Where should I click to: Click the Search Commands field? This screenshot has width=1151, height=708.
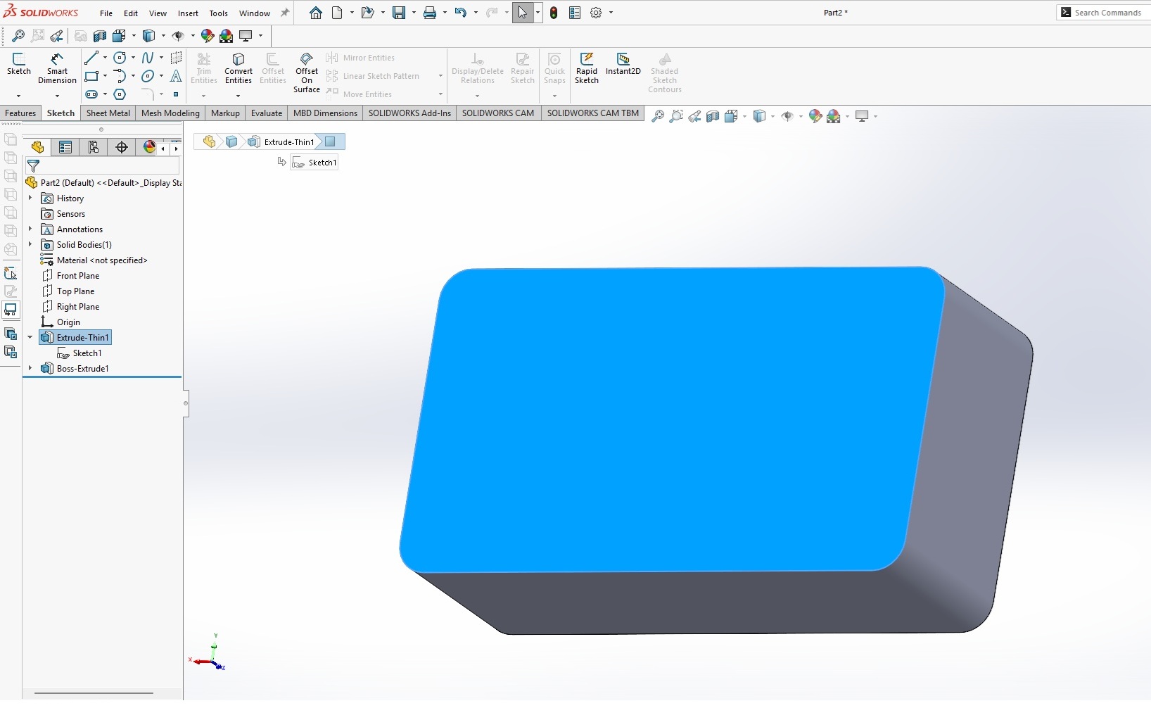click(1107, 13)
